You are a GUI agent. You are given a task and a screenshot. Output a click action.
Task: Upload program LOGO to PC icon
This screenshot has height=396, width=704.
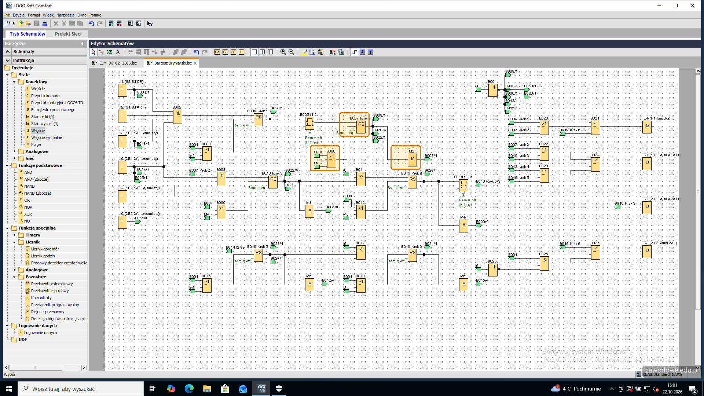pos(139,23)
